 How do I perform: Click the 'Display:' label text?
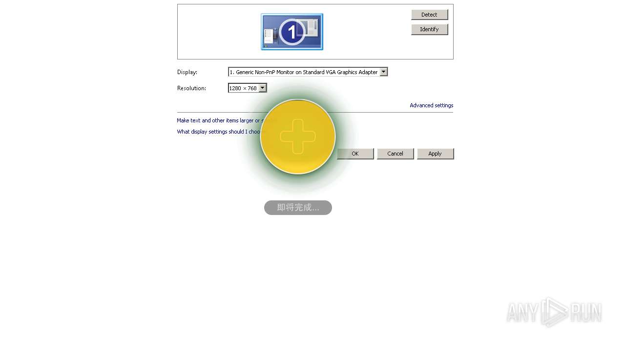187,72
